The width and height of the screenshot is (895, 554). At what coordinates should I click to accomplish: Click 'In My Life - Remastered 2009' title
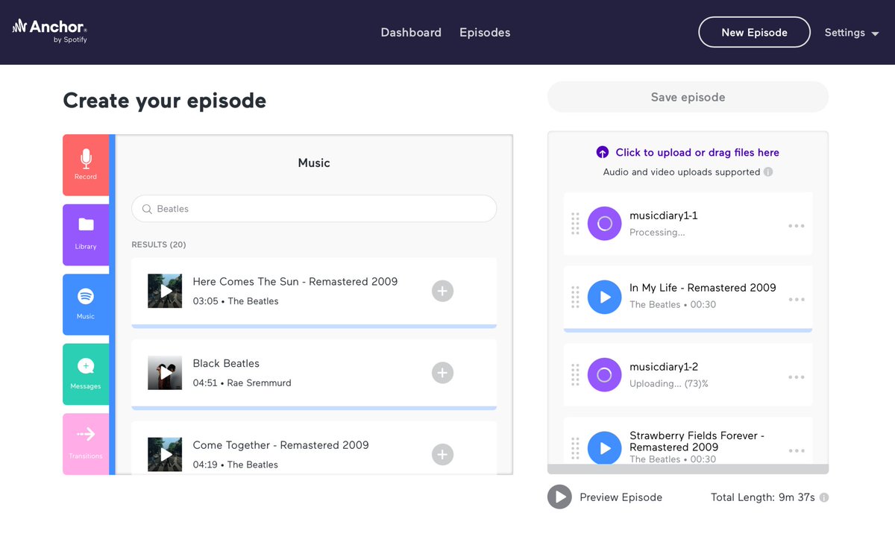(x=703, y=288)
